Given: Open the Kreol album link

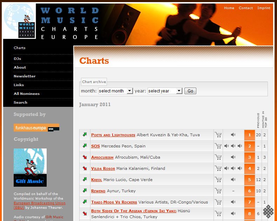Looking at the screenshot, I should click(96, 180).
